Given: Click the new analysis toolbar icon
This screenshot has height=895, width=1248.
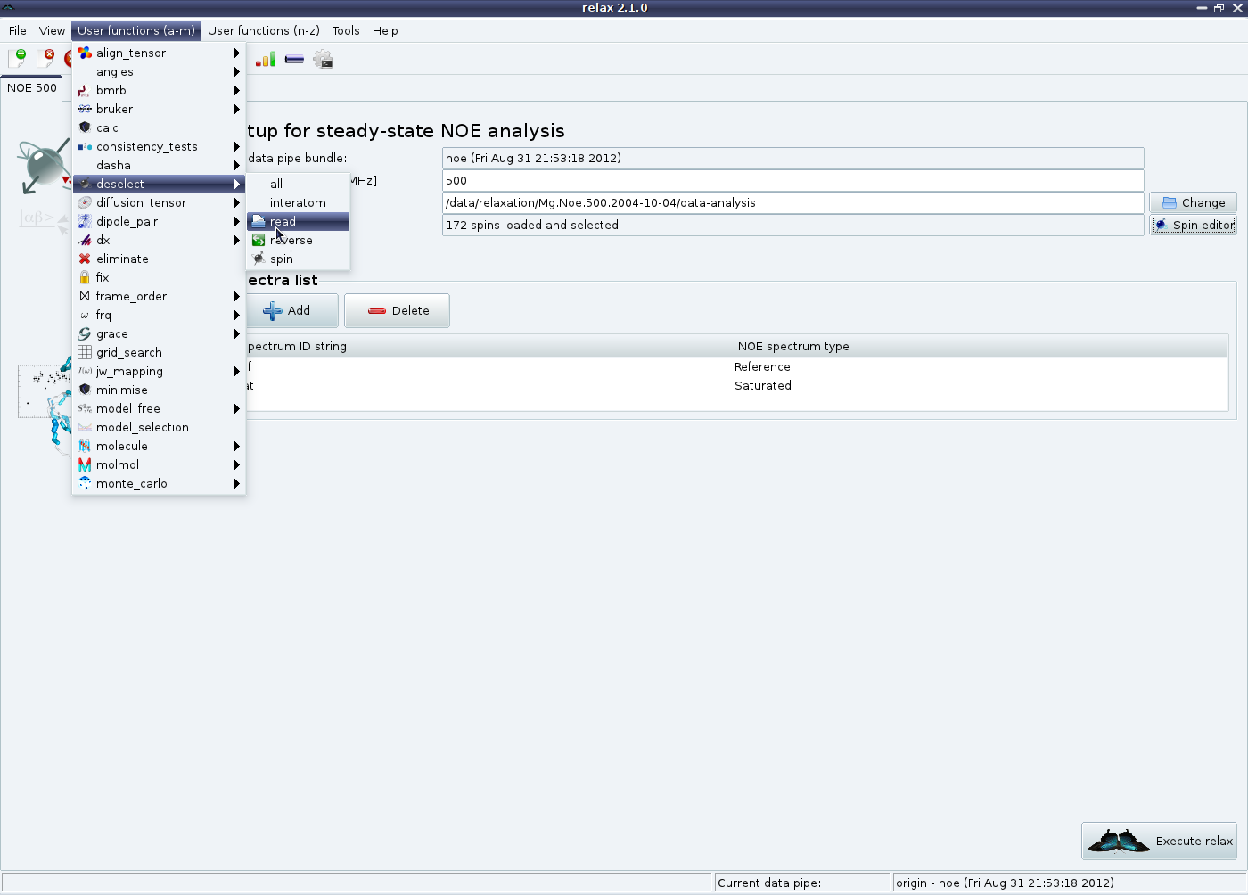Looking at the screenshot, I should point(17,59).
